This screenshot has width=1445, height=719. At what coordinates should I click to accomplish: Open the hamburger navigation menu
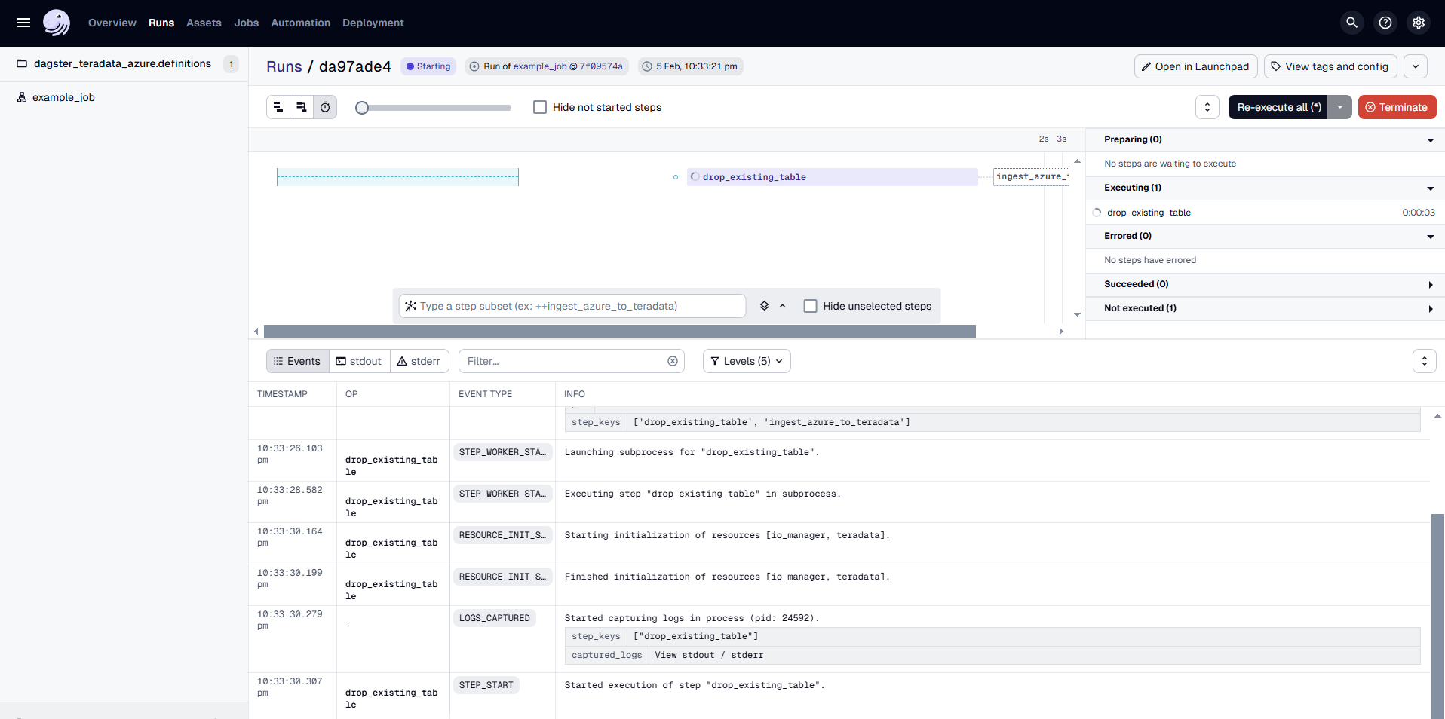point(23,23)
